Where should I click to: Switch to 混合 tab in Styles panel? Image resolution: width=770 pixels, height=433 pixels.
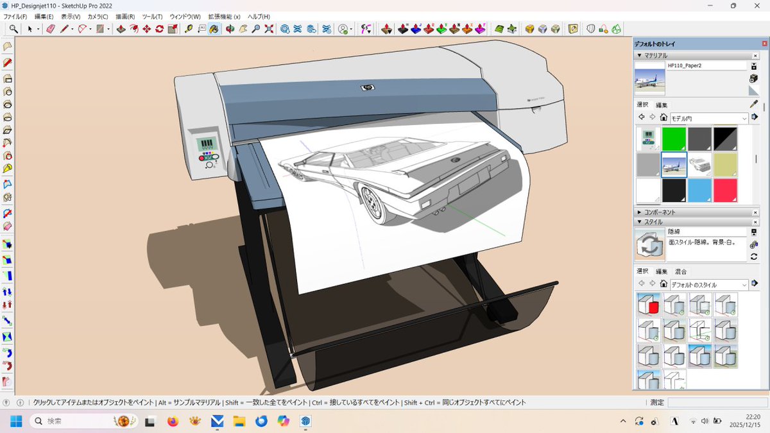pos(681,271)
